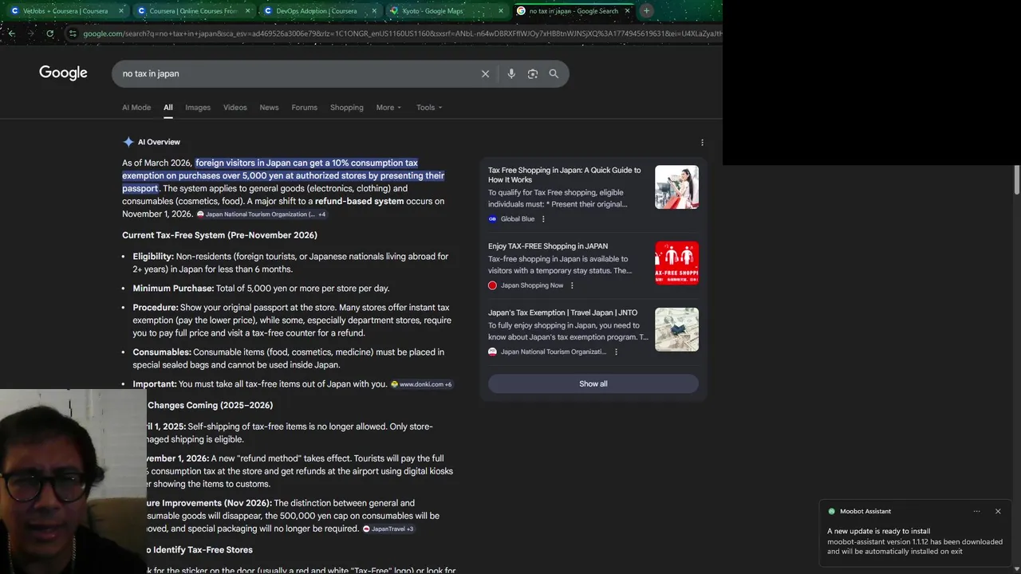
Task: Open Moobot Assistant notification options
Action: 976,511
